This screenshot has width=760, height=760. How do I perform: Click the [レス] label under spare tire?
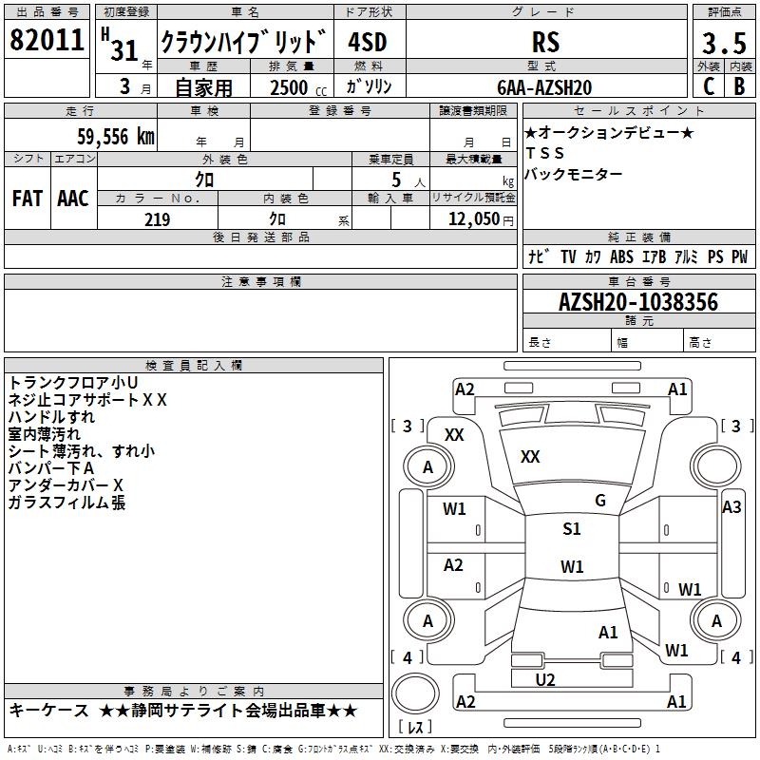tap(415, 727)
